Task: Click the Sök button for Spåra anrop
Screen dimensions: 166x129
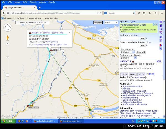Action: pyautogui.click(x=142, y=39)
